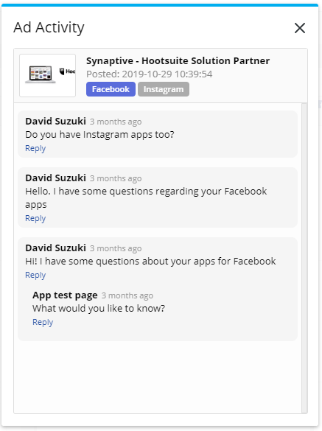Click the Synaptive - Hootsuite Solution Partner title
Image resolution: width=322 pixels, height=431 pixels.
pyautogui.click(x=178, y=60)
